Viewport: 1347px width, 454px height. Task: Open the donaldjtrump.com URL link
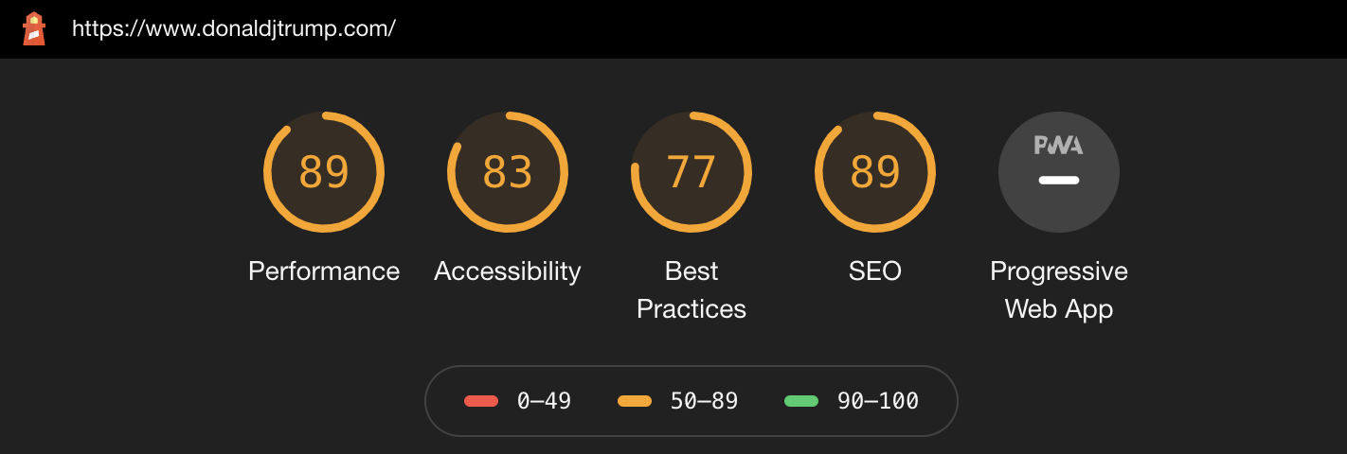(234, 28)
